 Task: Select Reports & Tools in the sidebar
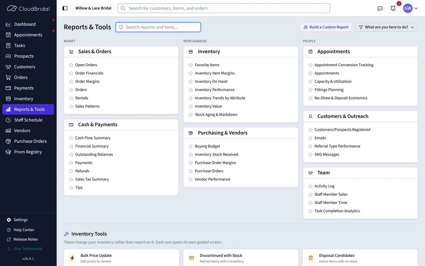click(x=28, y=109)
